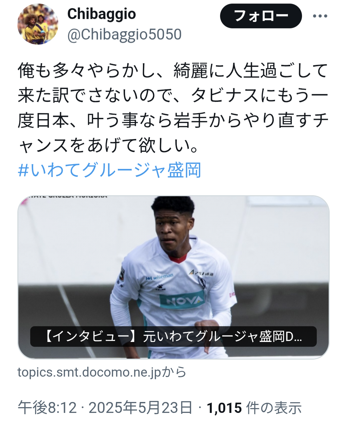Open the @Chibaggio5050 handle
Screen dimensions: 347x428
124,35
